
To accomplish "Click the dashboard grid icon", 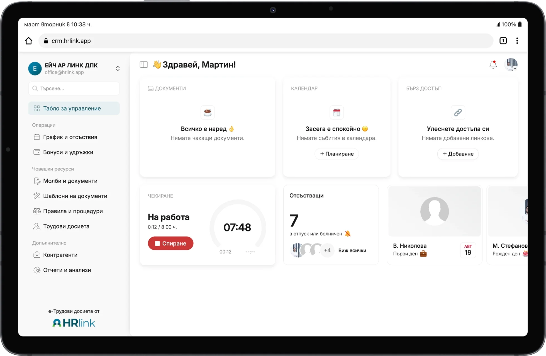I will pyautogui.click(x=37, y=108).
